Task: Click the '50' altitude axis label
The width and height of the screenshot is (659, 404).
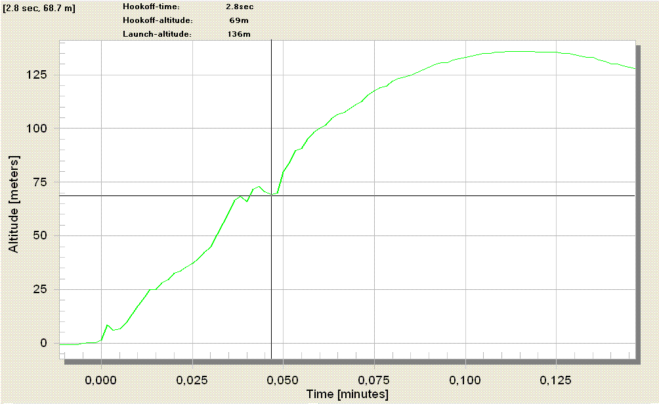Action: pos(40,235)
